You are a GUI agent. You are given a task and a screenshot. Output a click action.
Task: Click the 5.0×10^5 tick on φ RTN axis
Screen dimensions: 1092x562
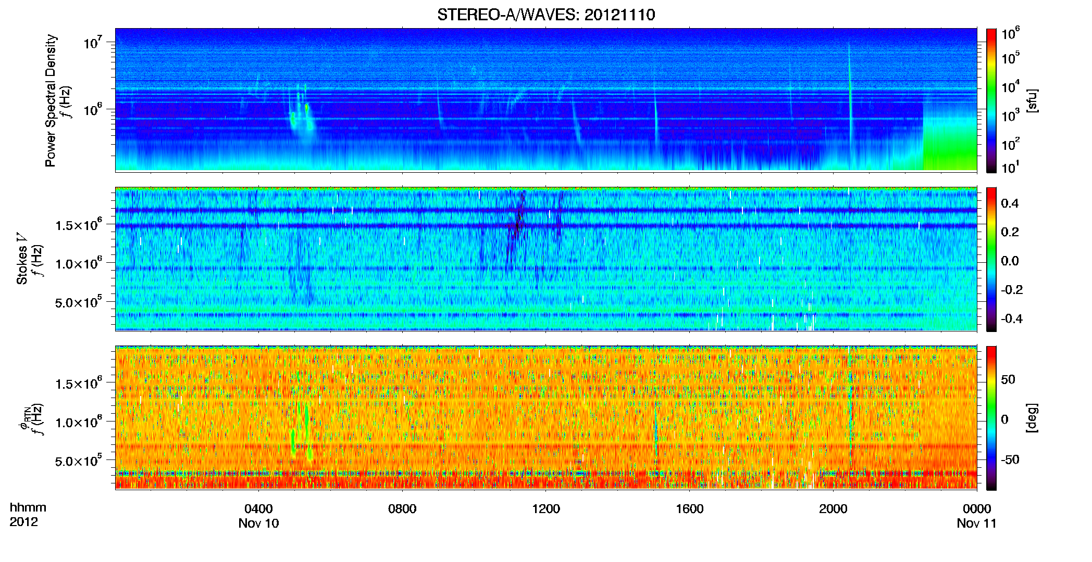79,461
